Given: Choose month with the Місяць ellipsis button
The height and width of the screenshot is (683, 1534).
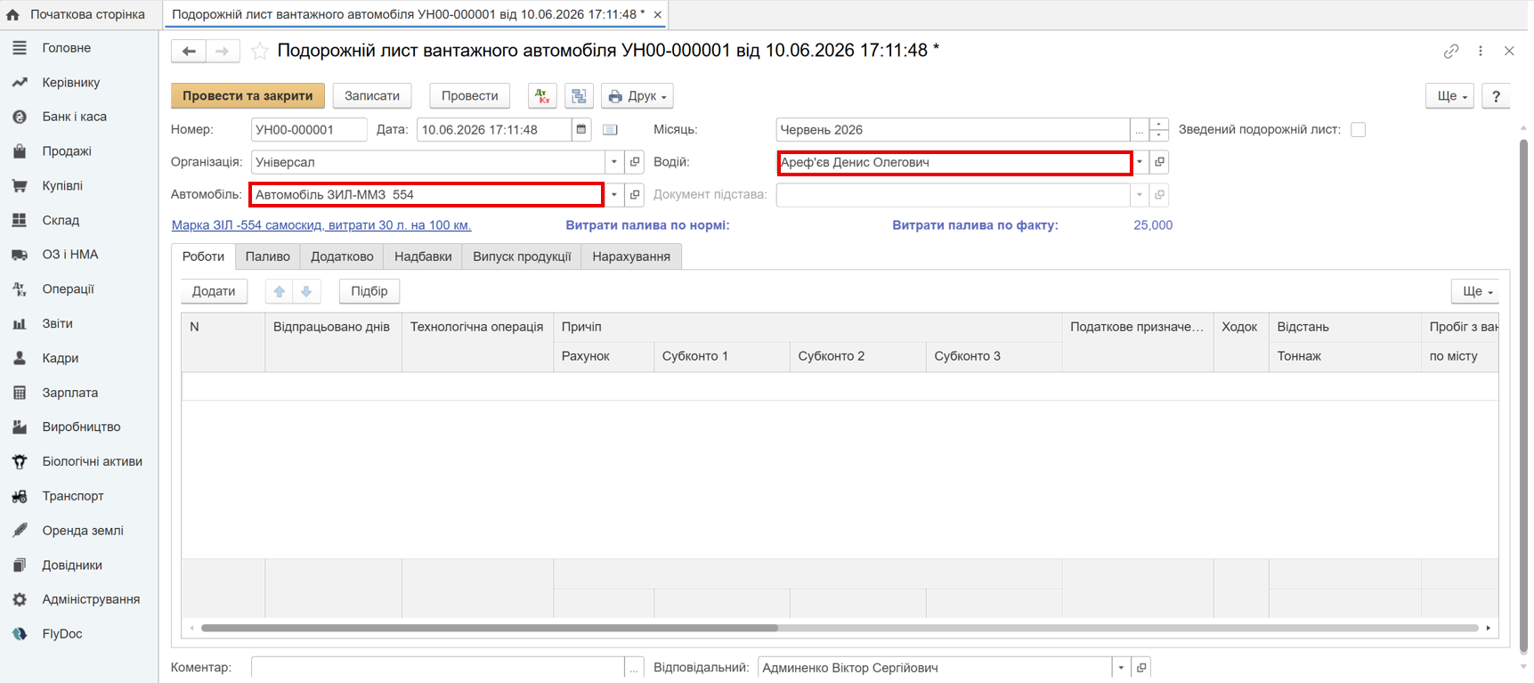Looking at the screenshot, I should 1140,130.
